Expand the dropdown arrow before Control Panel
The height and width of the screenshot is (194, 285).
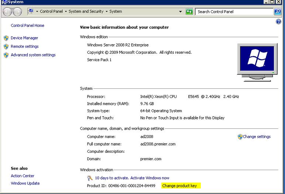37,12
